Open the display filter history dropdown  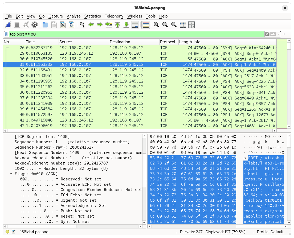[x=279, y=34]
